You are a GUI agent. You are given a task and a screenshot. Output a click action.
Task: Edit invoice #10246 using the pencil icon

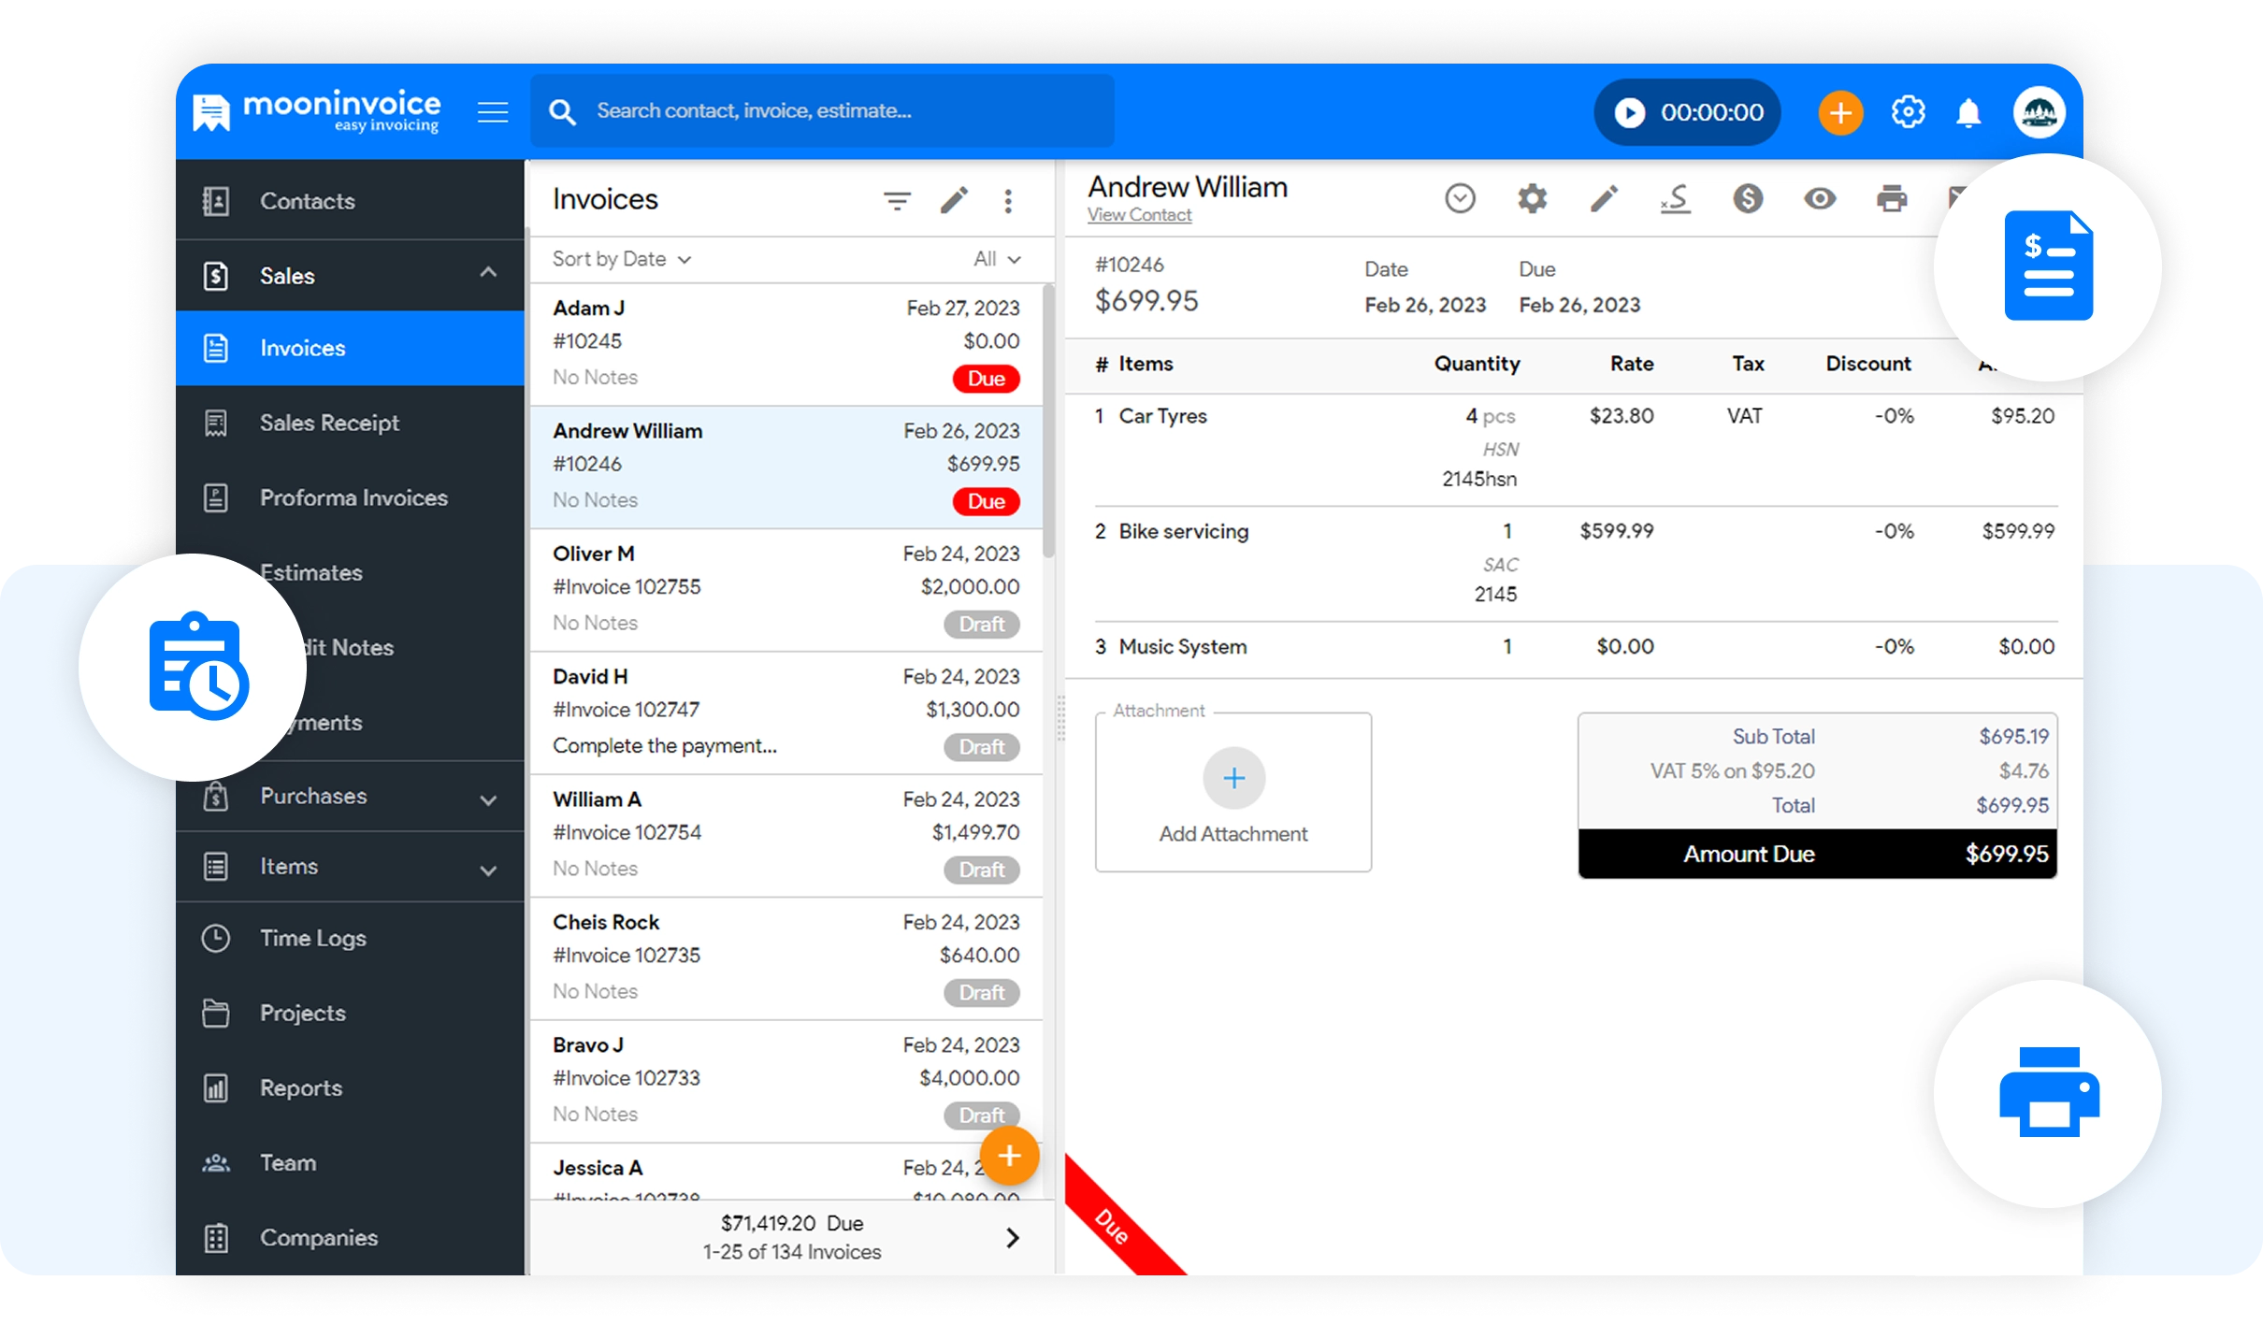1605,198
